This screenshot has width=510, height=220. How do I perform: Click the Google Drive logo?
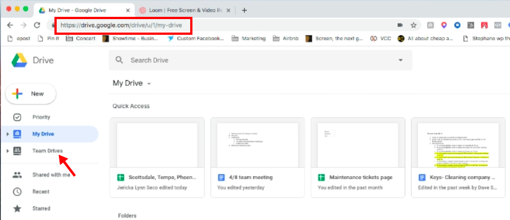tap(19, 61)
